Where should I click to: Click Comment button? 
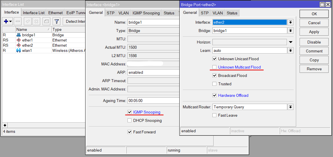click(x=314, y=51)
